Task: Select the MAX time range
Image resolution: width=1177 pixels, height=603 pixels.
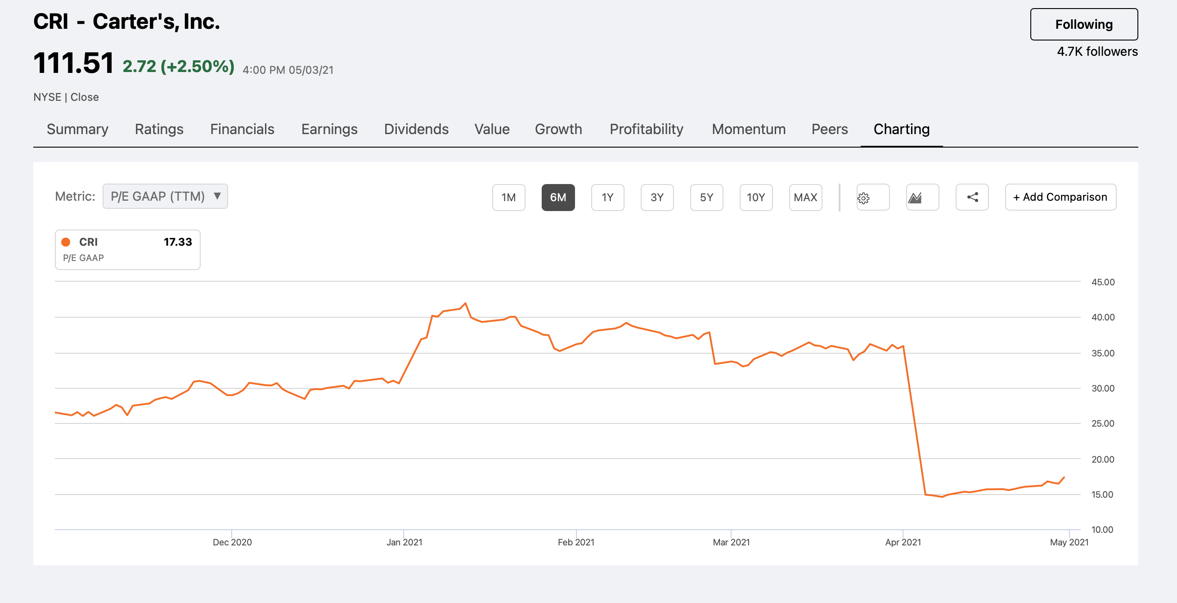Action: 805,198
